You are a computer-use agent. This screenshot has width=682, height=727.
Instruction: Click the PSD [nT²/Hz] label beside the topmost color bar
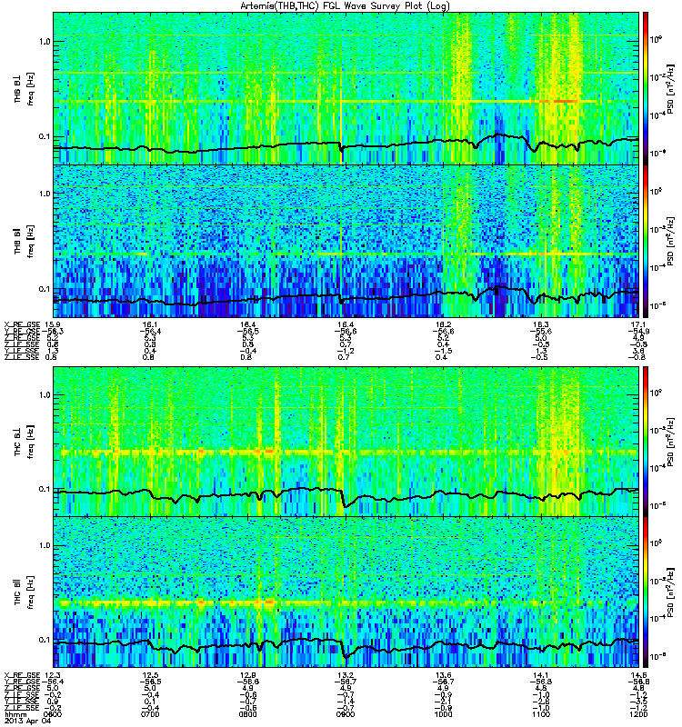pyautogui.click(x=670, y=88)
